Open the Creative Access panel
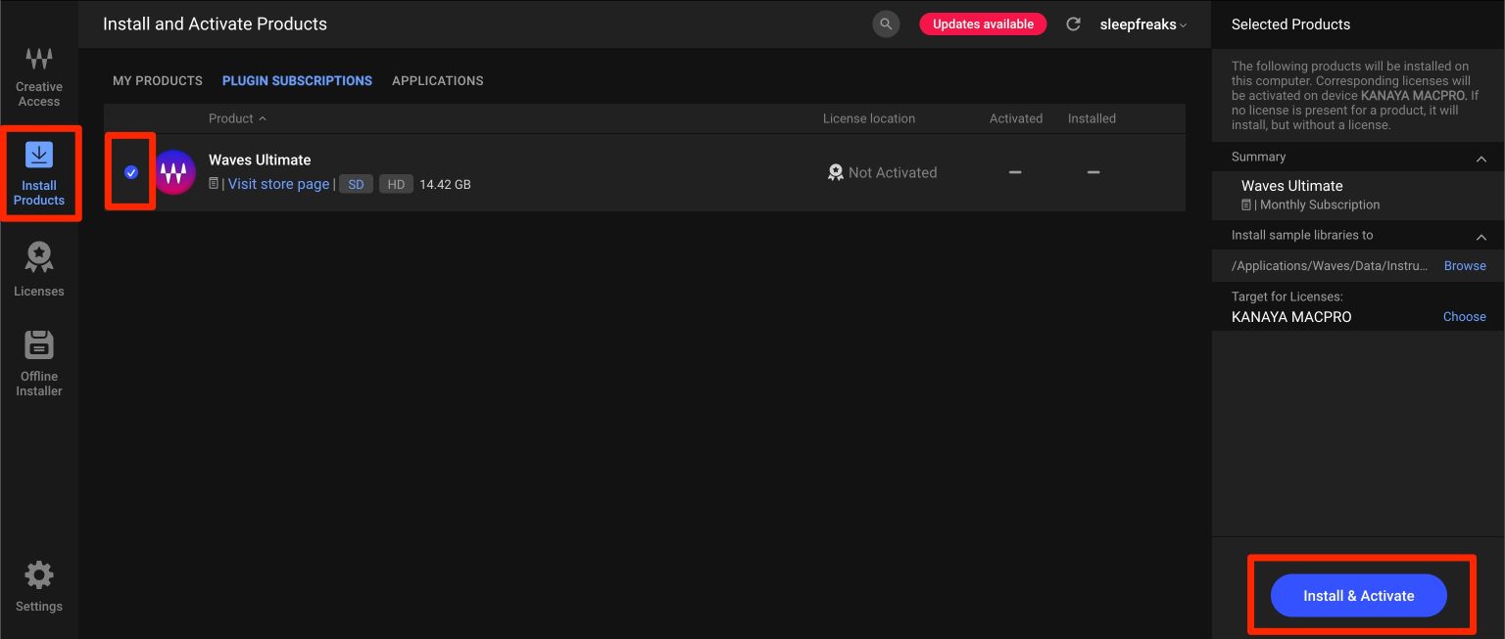1505x639 pixels. (x=38, y=76)
